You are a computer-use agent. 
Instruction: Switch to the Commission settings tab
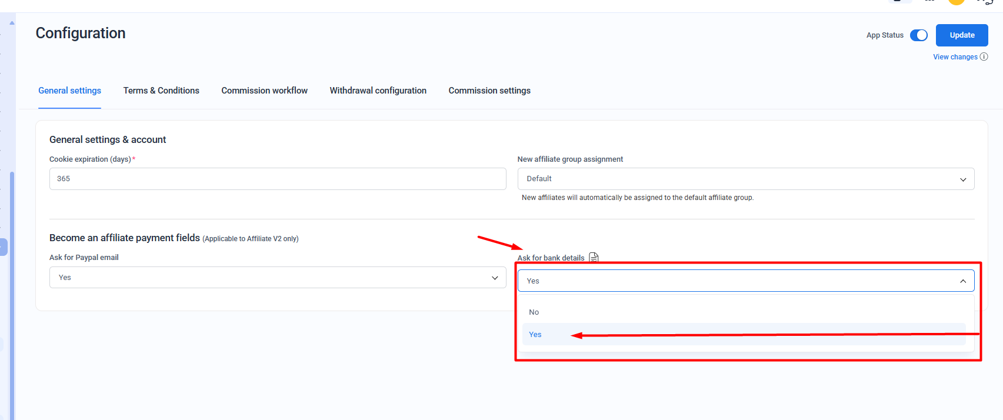(x=489, y=91)
